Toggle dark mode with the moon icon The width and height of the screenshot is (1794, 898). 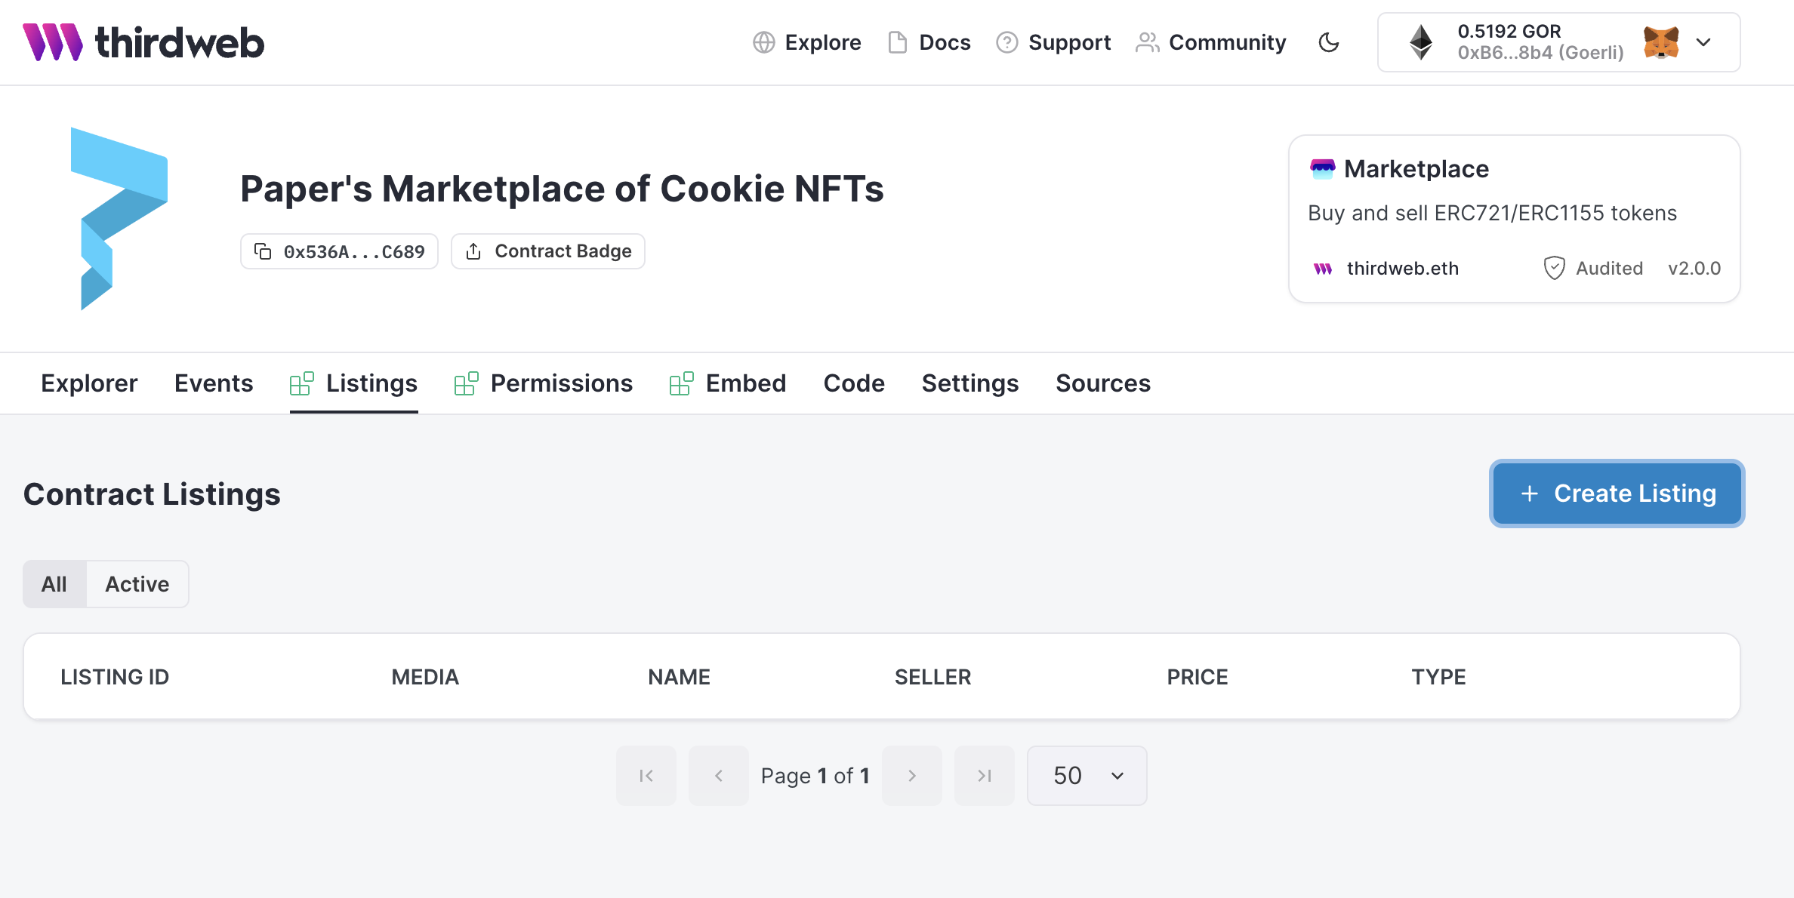point(1330,43)
